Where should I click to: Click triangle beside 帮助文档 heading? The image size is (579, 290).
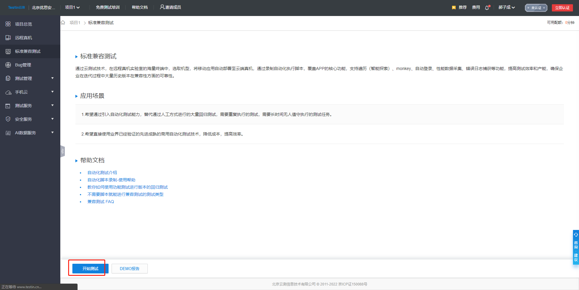click(x=77, y=161)
